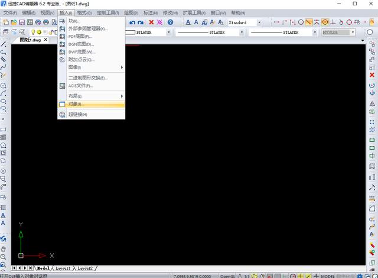Select the Pan hand tool
The image size is (378, 278).
click(x=3, y=248)
